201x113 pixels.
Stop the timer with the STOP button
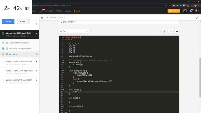coord(8,22)
